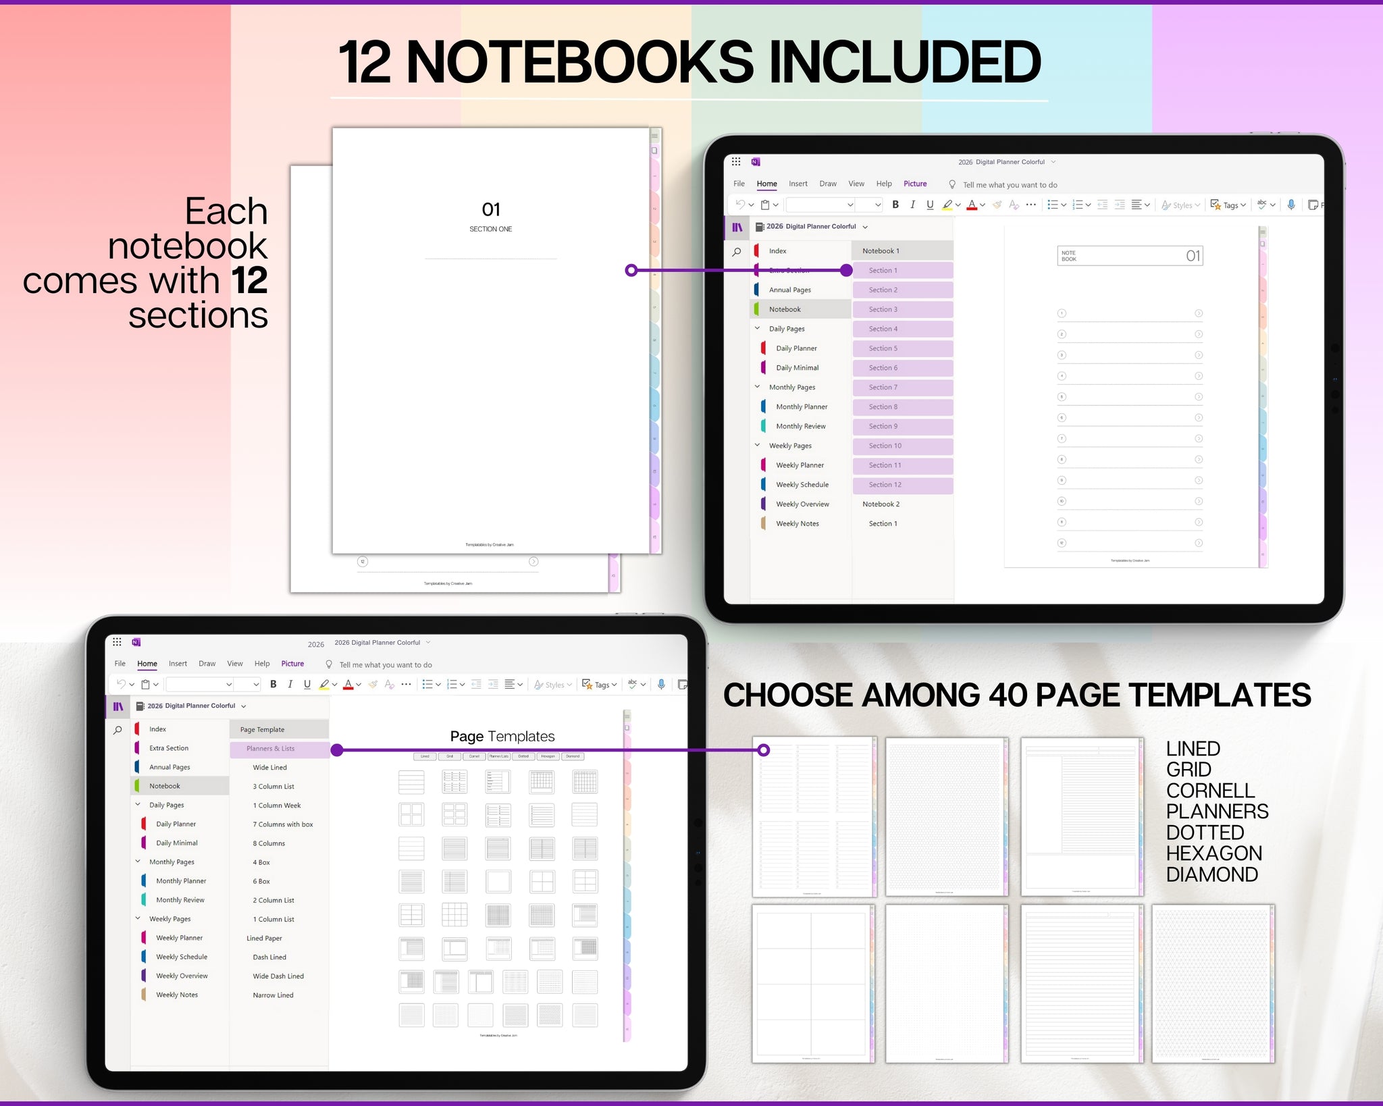Screen dimensions: 1383x1106
Task: Click the search magnifier beside the Page Template list
Action: pyautogui.click(x=118, y=730)
